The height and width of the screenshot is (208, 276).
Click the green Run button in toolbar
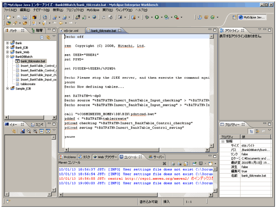pos(156,17)
